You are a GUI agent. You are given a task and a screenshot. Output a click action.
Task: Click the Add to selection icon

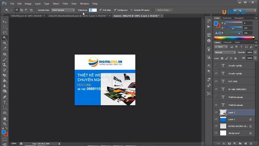point(21,10)
